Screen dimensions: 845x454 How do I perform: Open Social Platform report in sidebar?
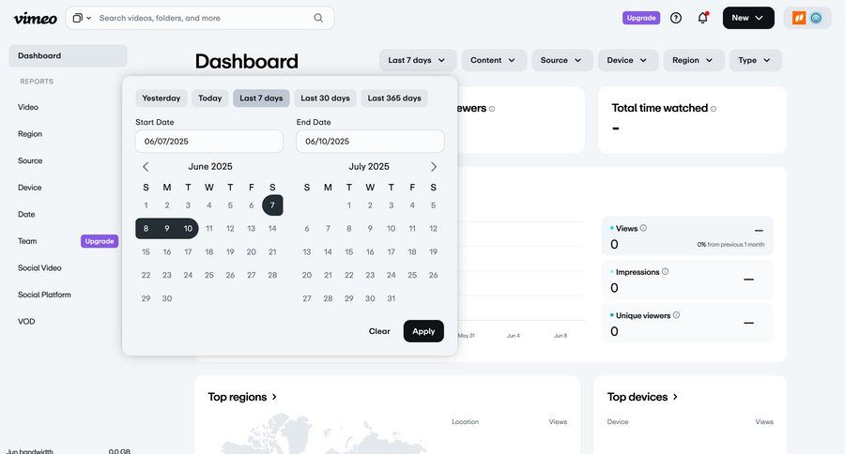(x=44, y=295)
